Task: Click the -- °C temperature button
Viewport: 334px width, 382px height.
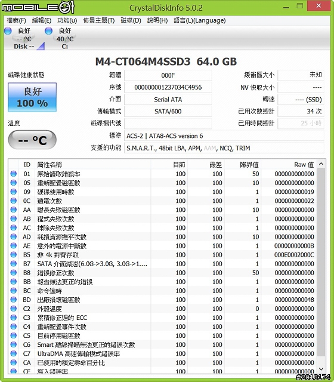Action: [x=32, y=140]
